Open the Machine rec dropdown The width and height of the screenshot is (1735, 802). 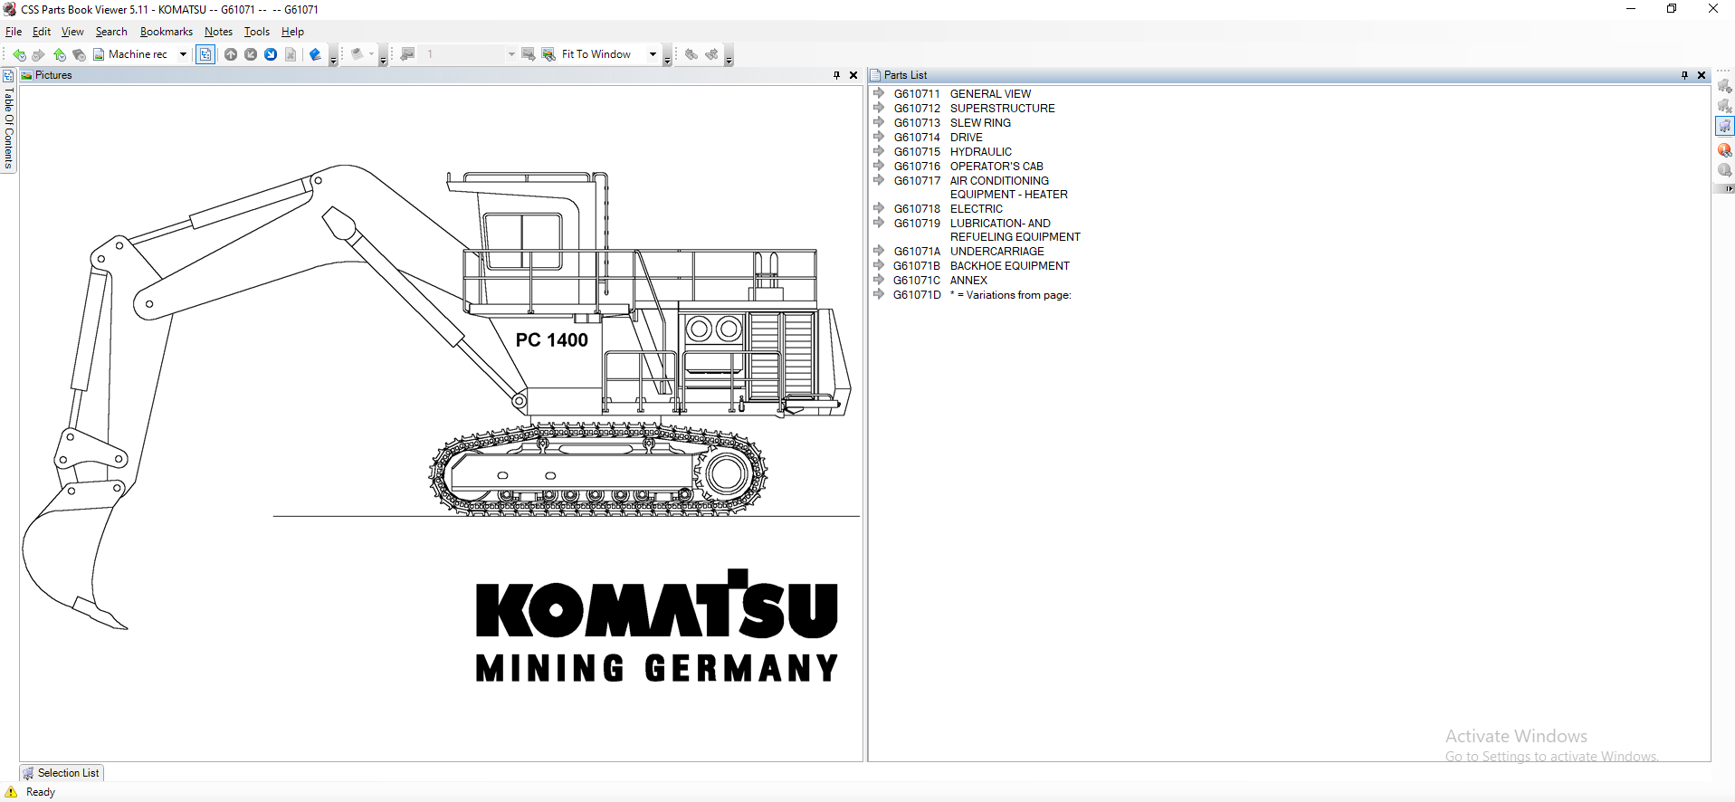[x=183, y=54]
